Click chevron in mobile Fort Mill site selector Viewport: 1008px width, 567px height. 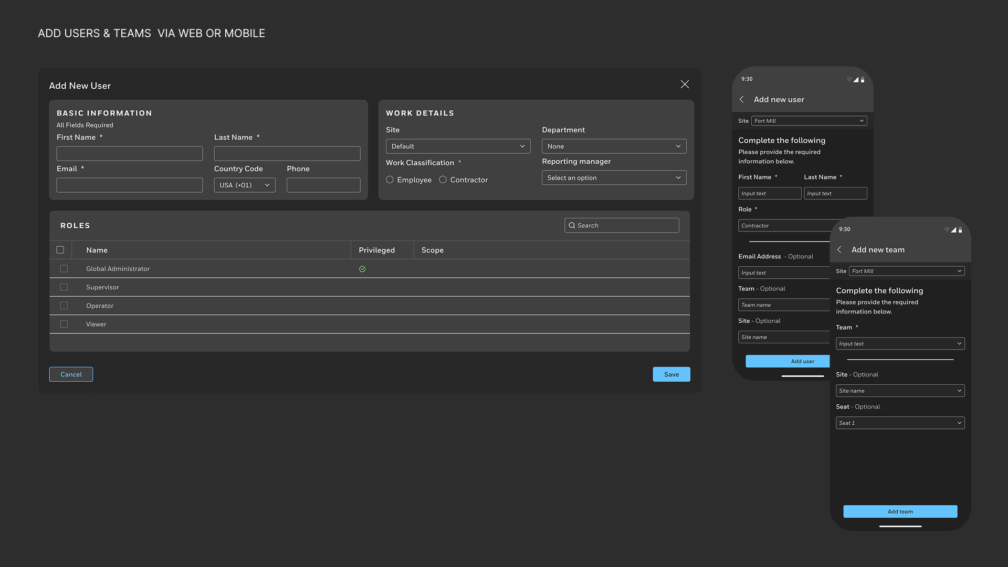coord(862,121)
